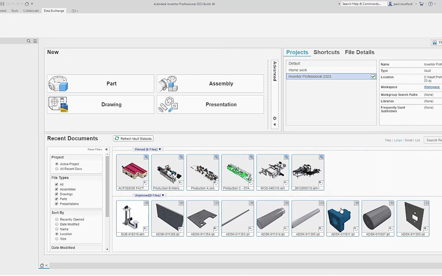This screenshot has width=442, height=276.
Task: Toggle the All file types checkbox
Action: 57,184
